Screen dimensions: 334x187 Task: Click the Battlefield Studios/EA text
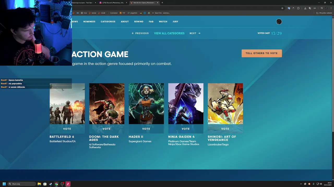point(63,141)
